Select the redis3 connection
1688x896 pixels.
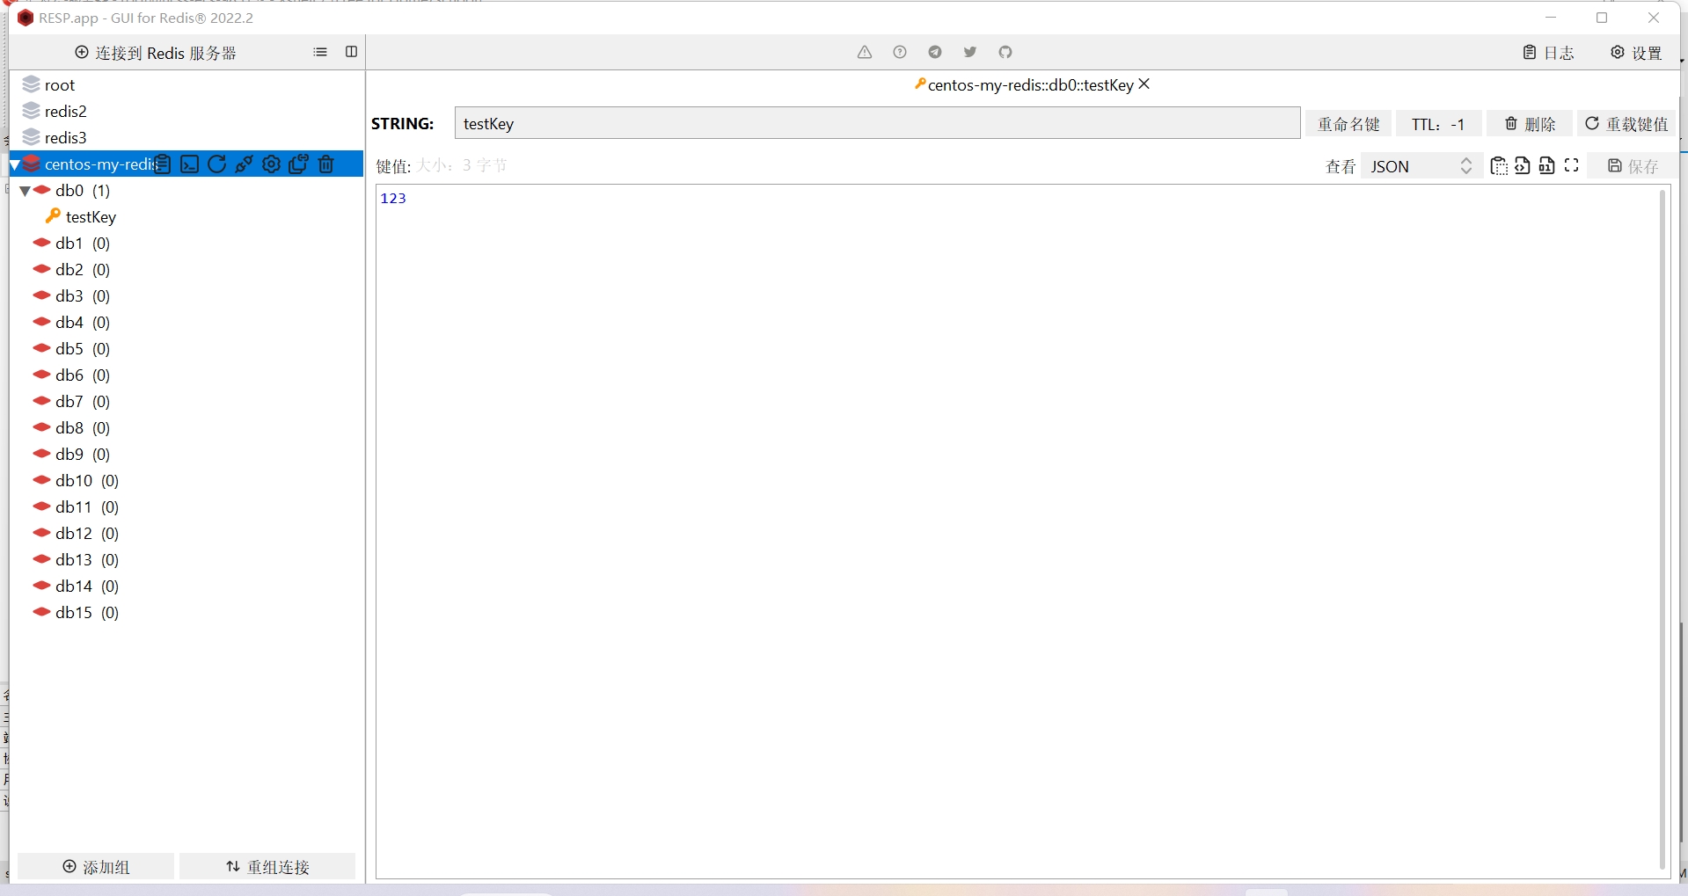(66, 138)
